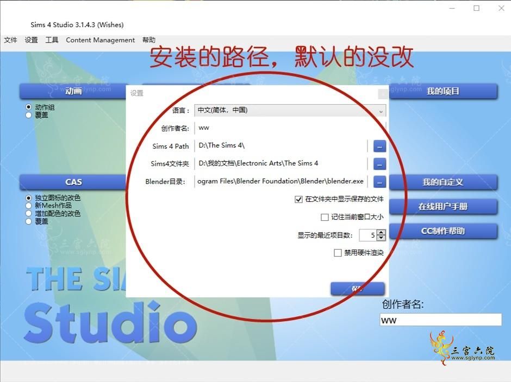Image resolution: width=511 pixels, height=382 pixels.
Task: Open 在线用户手册 button
Action: click(443, 207)
